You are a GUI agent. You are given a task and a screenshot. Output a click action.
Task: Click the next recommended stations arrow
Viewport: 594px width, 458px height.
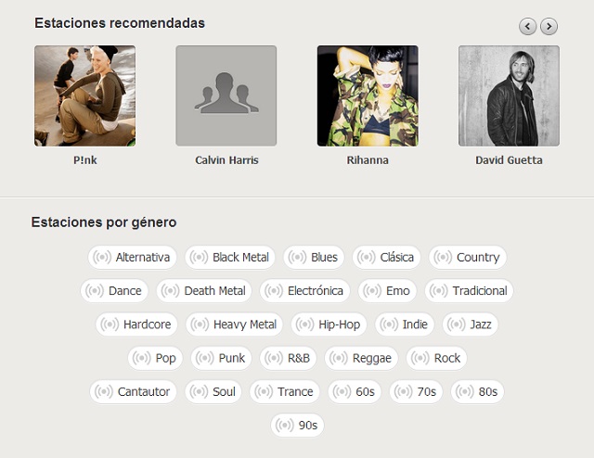(x=549, y=27)
